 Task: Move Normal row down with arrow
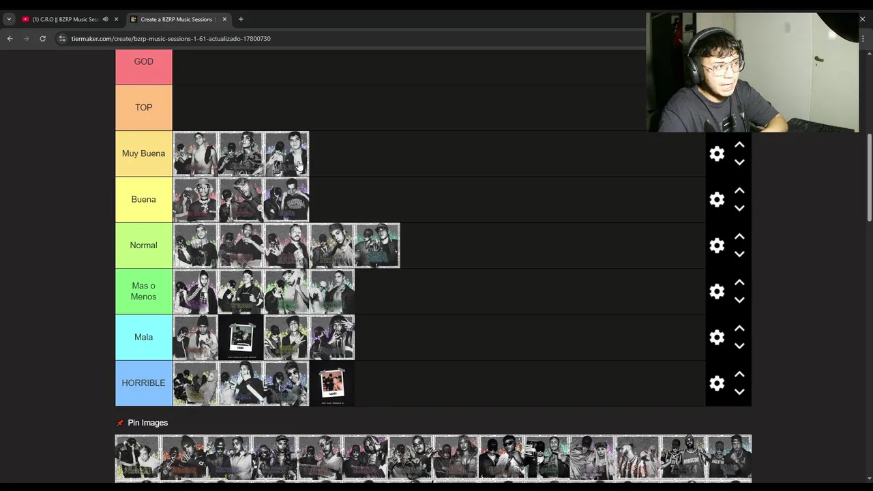coord(739,254)
